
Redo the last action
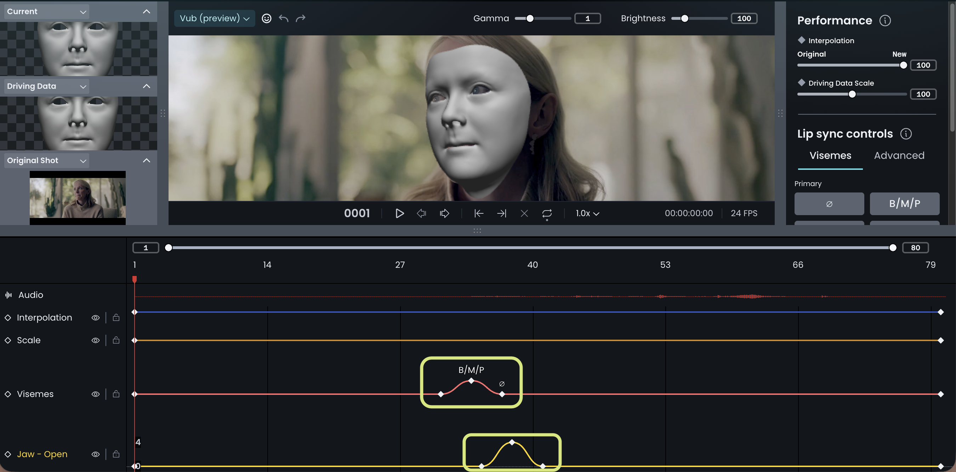(x=301, y=18)
